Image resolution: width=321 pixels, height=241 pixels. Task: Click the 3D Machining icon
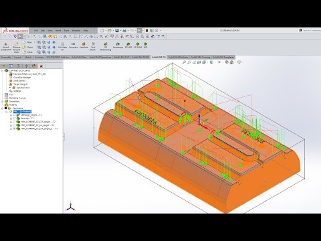(x=106, y=47)
